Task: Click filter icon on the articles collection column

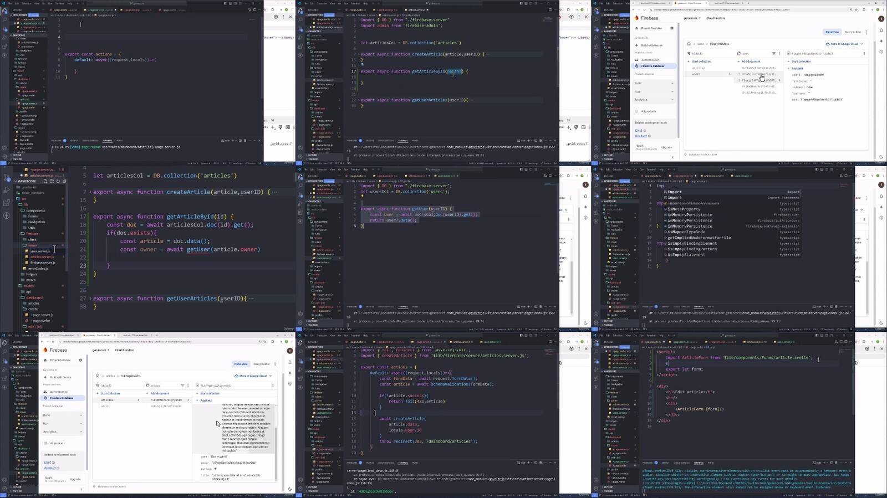Action: click(182, 386)
